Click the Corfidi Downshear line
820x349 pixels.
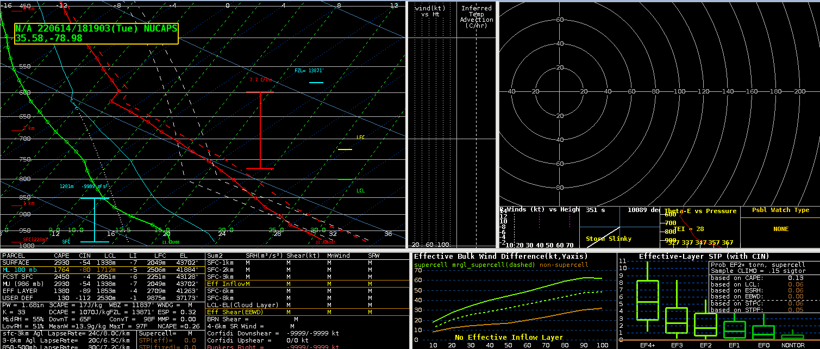(x=273, y=333)
